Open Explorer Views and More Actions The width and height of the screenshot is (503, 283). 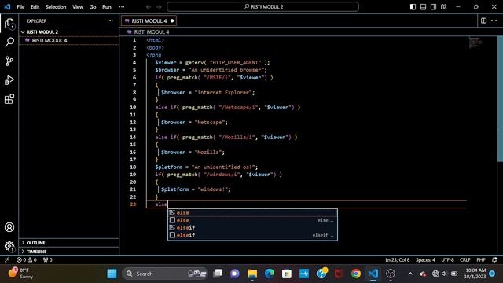coord(110,21)
